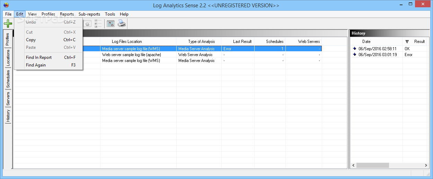The height and width of the screenshot is (179, 433).
Task: Click the green plus add button
Action: (8, 24)
